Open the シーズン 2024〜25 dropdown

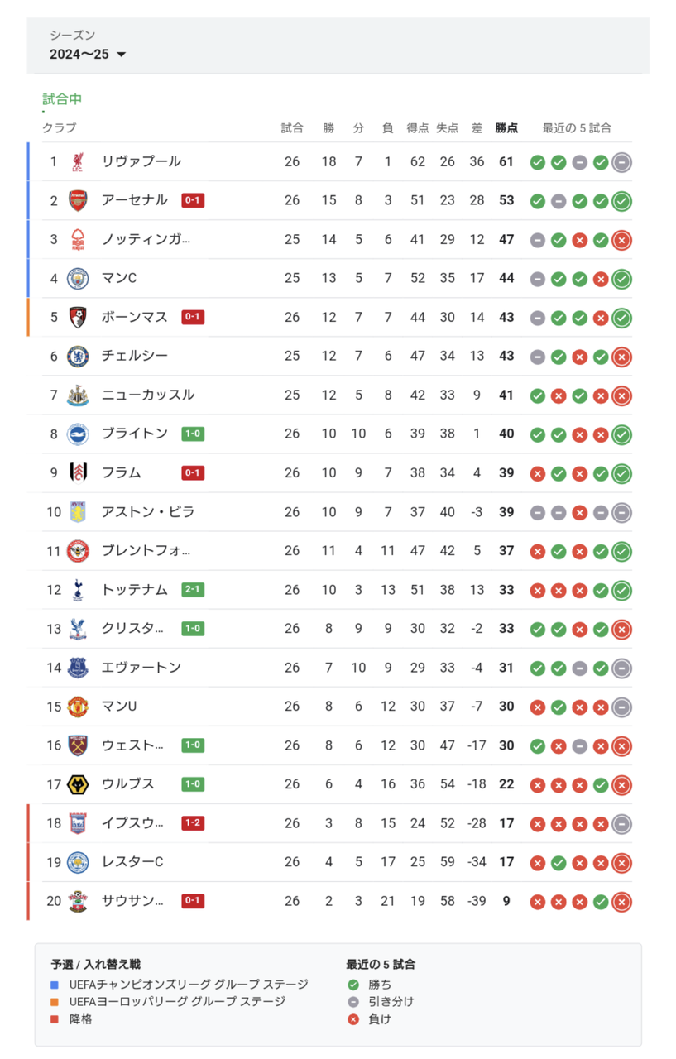(88, 55)
